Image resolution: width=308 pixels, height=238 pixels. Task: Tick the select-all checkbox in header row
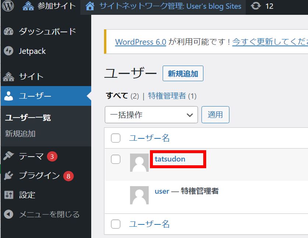coord(116,138)
